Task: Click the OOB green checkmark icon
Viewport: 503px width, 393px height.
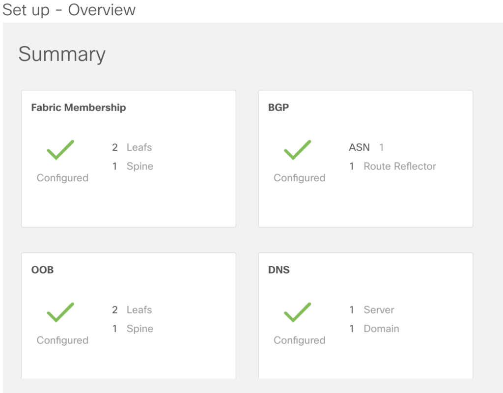Action: pos(60,312)
